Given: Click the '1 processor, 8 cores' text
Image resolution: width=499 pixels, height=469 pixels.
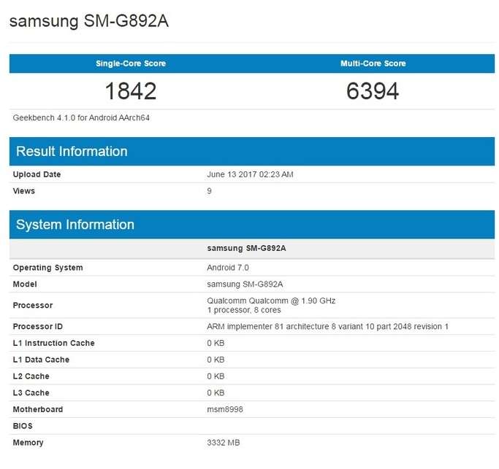Looking at the screenshot, I should click(x=244, y=310).
